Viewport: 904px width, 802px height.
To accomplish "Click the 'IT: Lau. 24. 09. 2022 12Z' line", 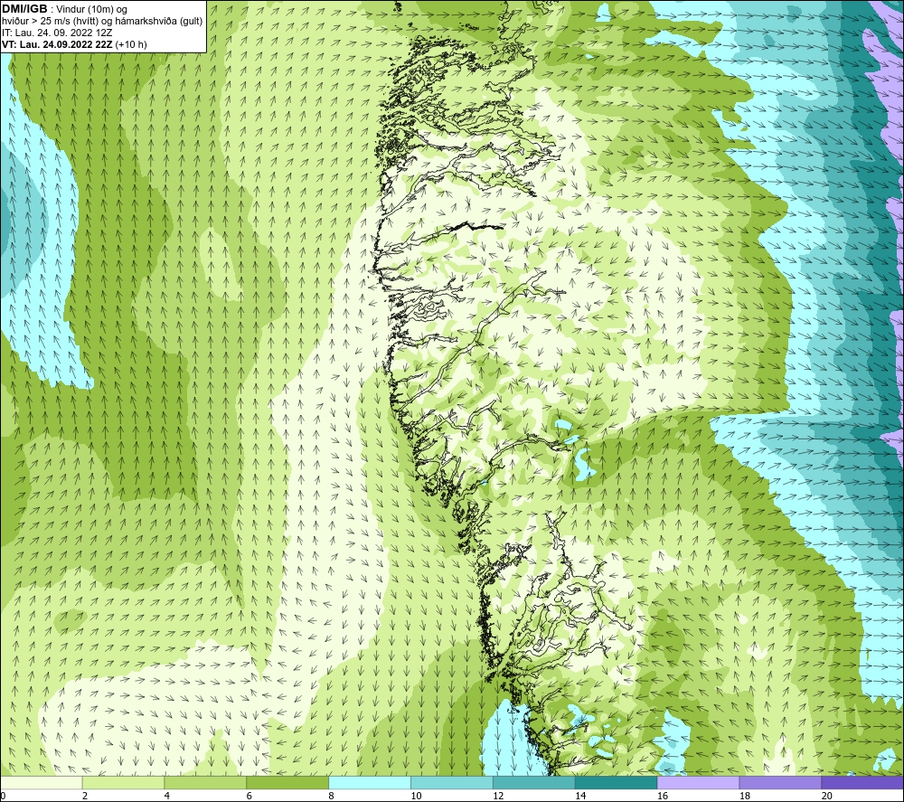I will pyautogui.click(x=57, y=33).
